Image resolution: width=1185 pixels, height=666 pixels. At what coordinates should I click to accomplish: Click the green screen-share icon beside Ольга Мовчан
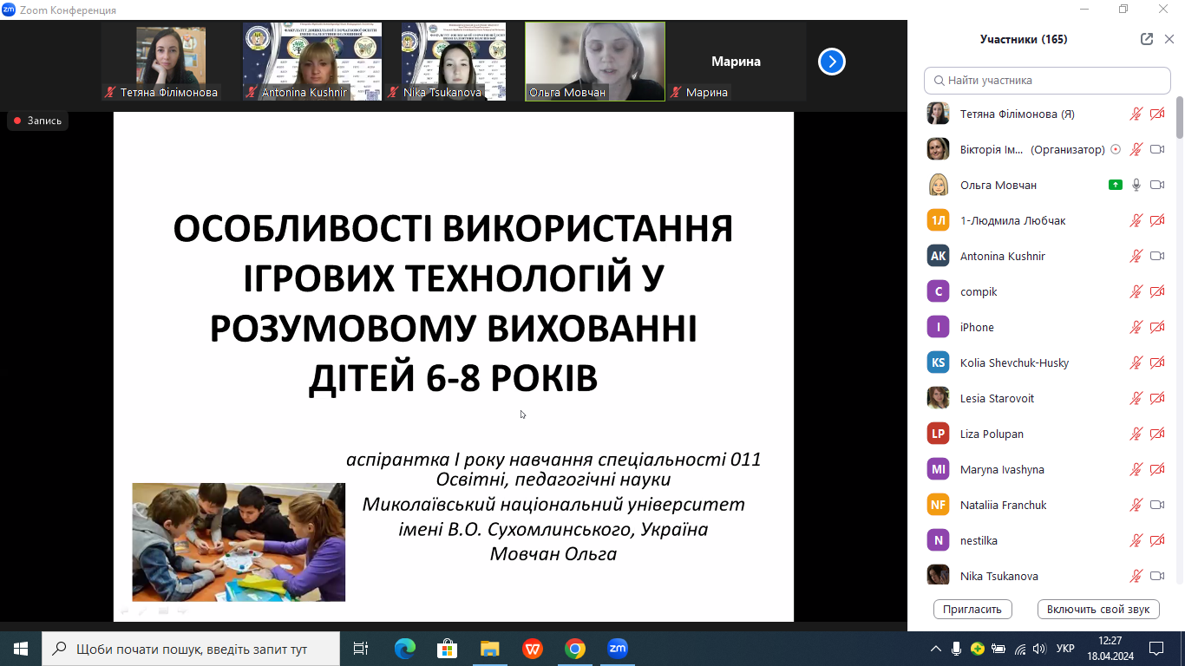click(1115, 185)
